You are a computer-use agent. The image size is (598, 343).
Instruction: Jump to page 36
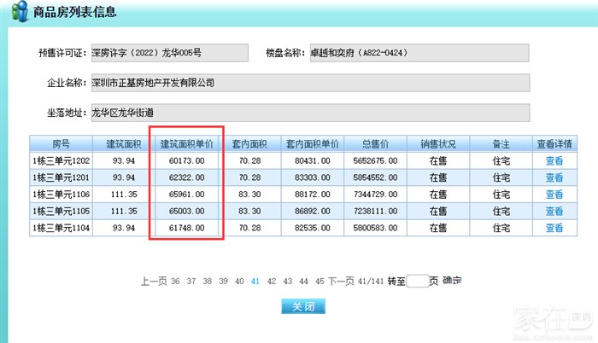(x=175, y=281)
